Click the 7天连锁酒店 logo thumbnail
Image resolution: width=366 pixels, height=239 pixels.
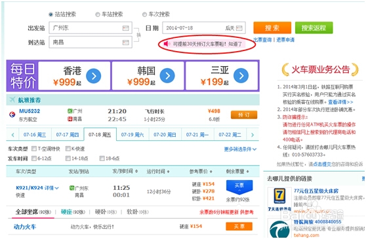click(x=279, y=199)
